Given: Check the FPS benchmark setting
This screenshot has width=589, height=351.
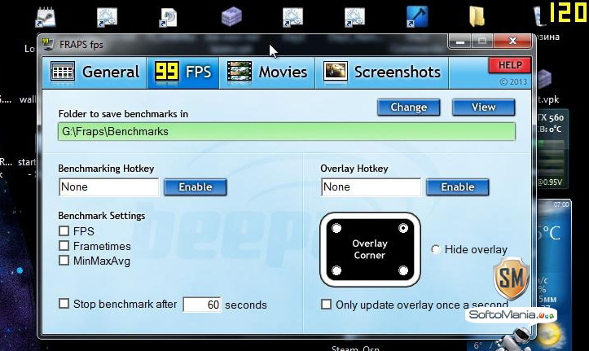Looking at the screenshot, I should [x=64, y=230].
